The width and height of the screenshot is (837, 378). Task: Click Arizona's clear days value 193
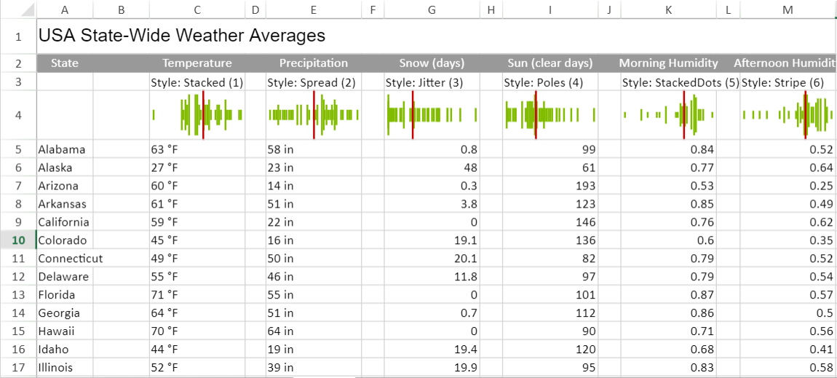(x=550, y=186)
